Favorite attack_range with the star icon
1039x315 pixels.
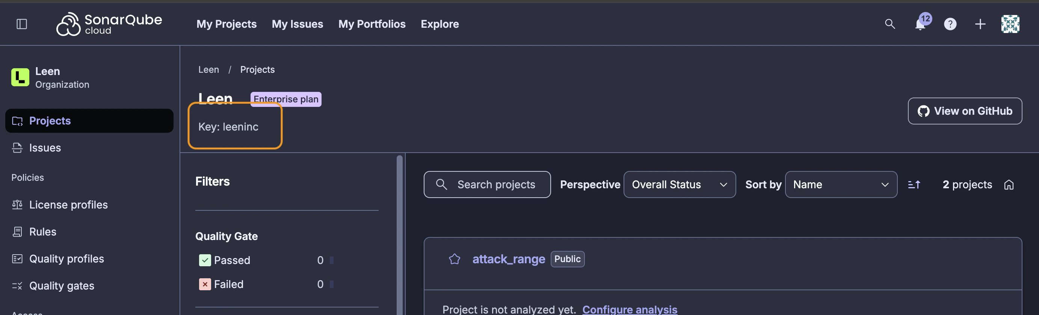[x=454, y=259]
